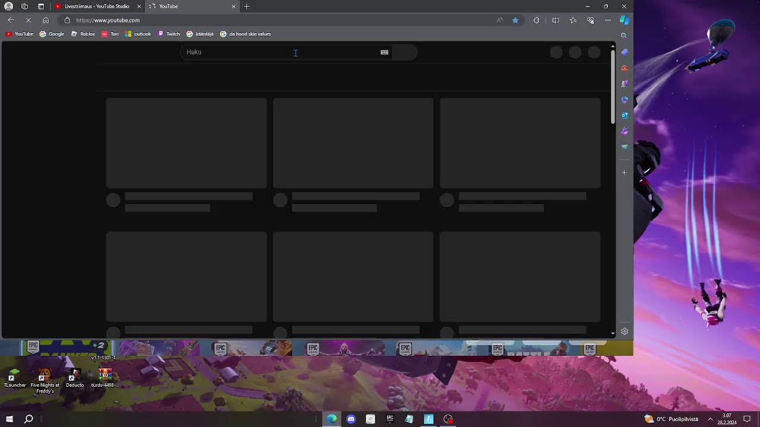
Task: Open the YouTube bookmark
Action: click(19, 34)
